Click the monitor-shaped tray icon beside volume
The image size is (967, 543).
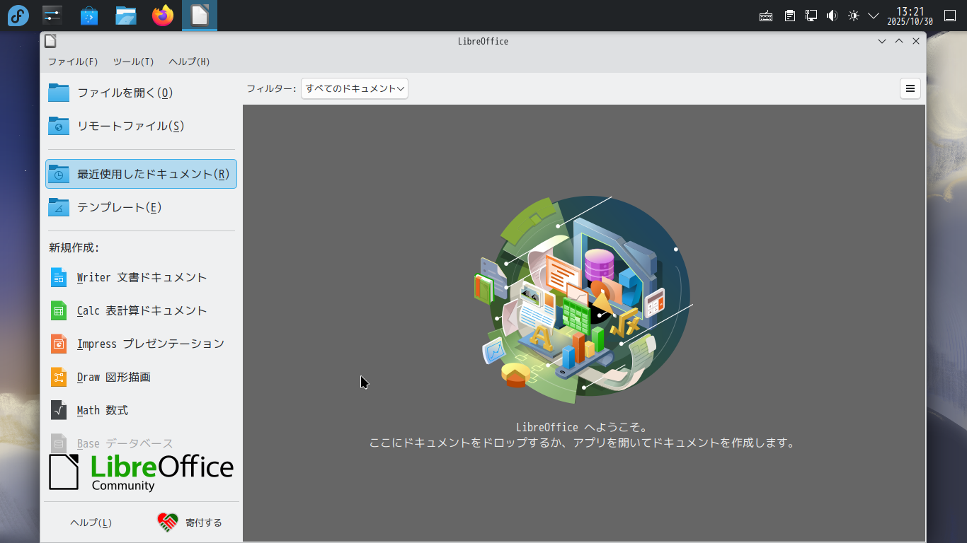pyautogui.click(x=811, y=16)
